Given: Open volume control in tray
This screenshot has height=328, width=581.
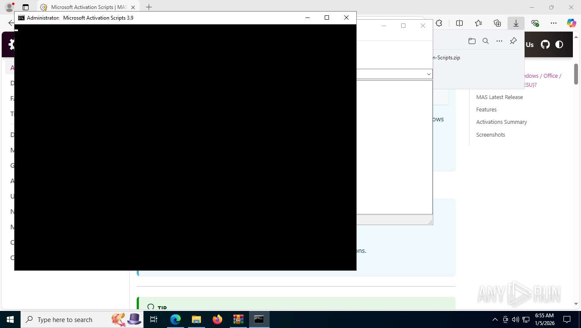Looking at the screenshot, I should pyautogui.click(x=516, y=319).
